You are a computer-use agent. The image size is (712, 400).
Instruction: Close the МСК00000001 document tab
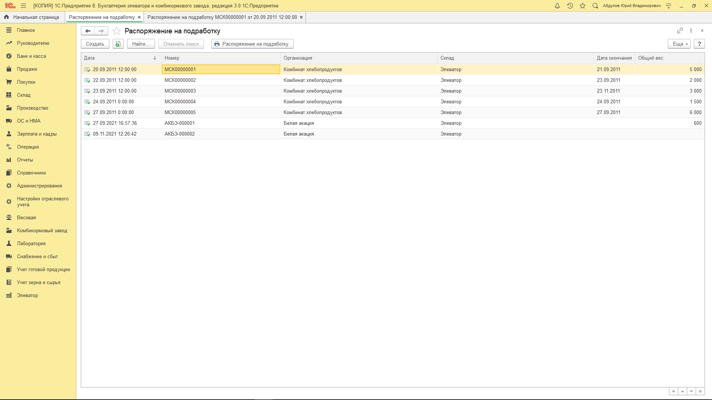pyautogui.click(x=301, y=17)
